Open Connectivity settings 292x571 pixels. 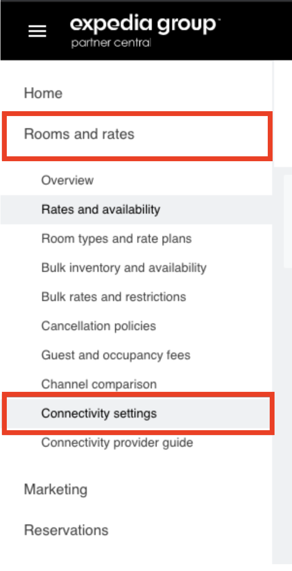(99, 414)
